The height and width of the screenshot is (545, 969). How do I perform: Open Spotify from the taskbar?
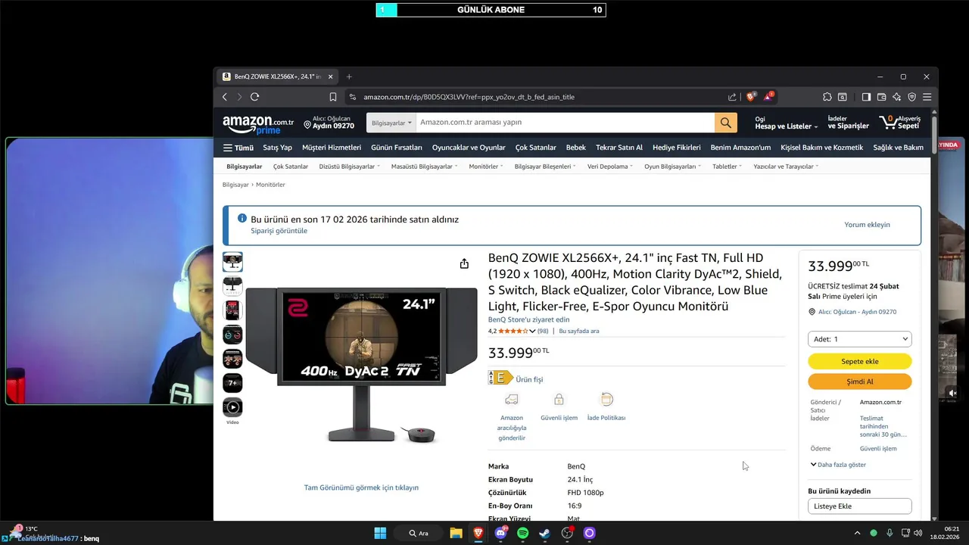[x=522, y=533]
